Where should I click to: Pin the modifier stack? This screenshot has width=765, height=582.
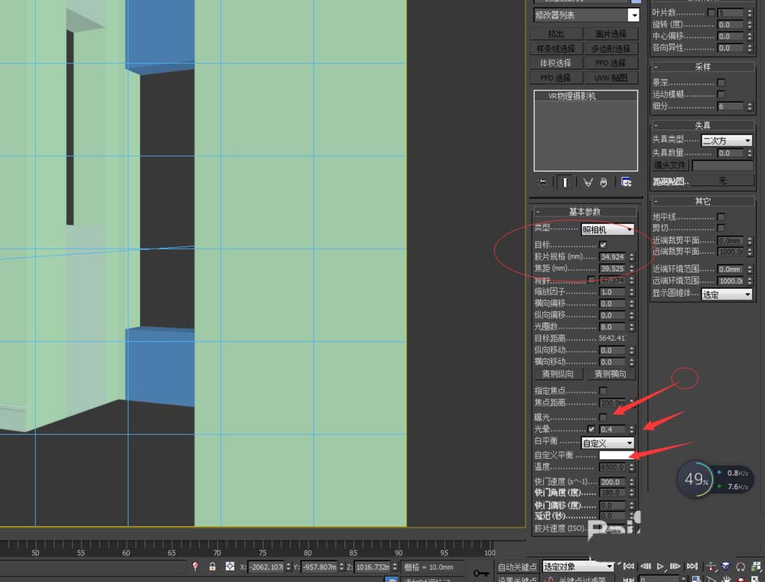click(542, 183)
